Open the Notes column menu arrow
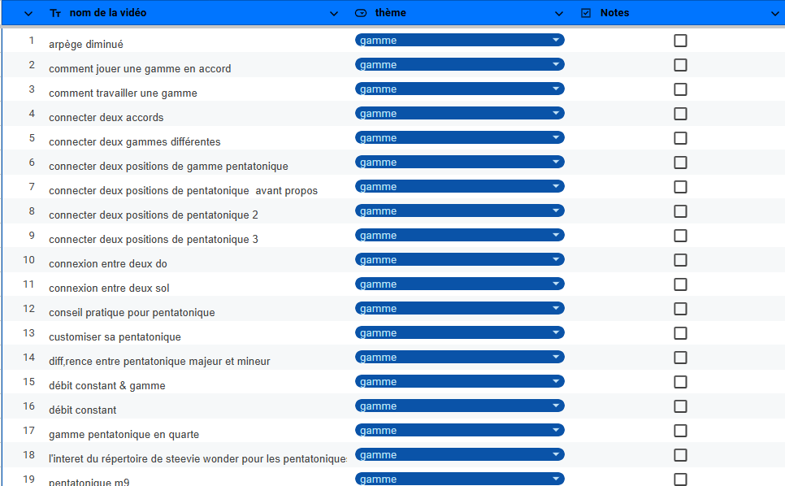The width and height of the screenshot is (785, 486). click(775, 14)
